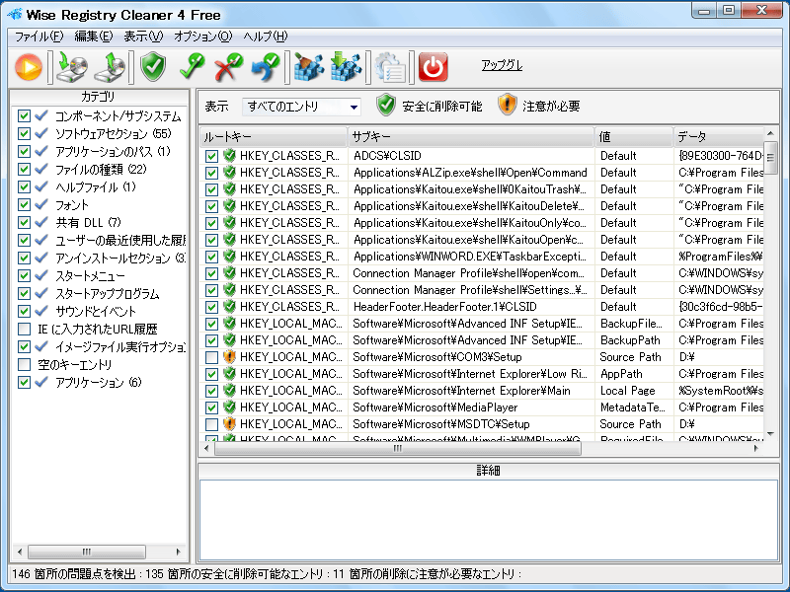Click warning shield icon on MSDTC\Setup row
Screen dimensions: 790x592
(x=229, y=424)
